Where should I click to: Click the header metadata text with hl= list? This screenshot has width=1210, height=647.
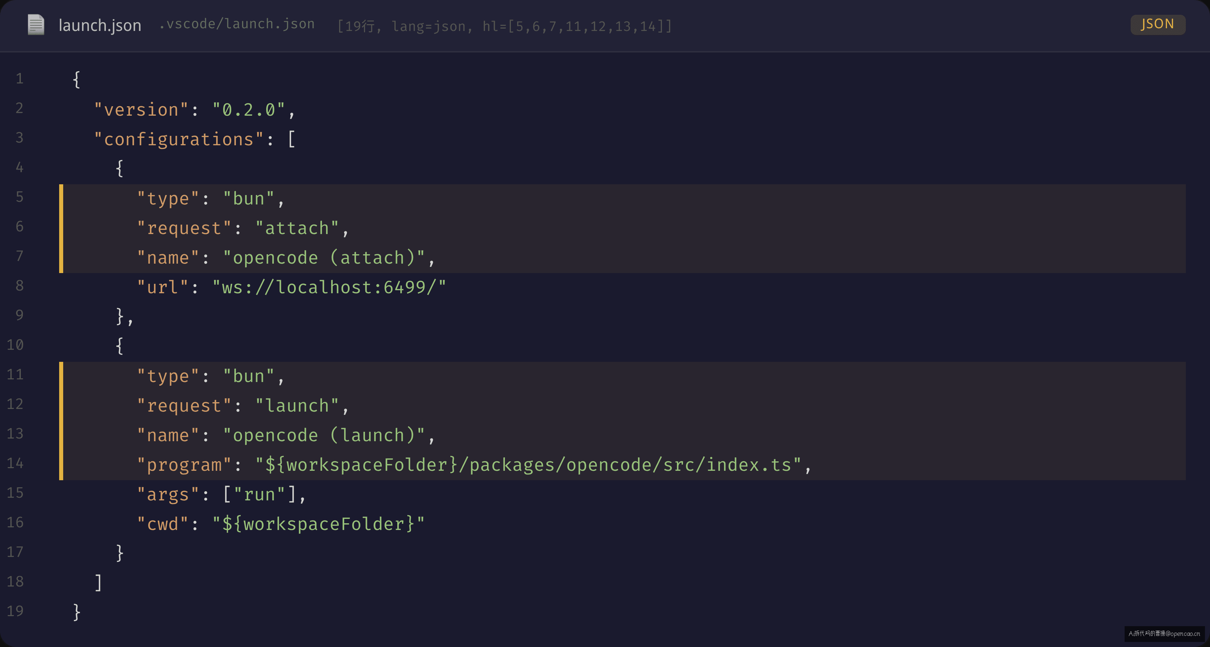[505, 26]
